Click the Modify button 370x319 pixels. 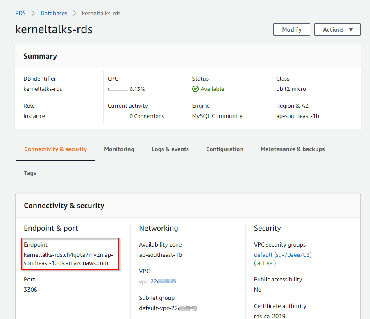tap(292, 29)
